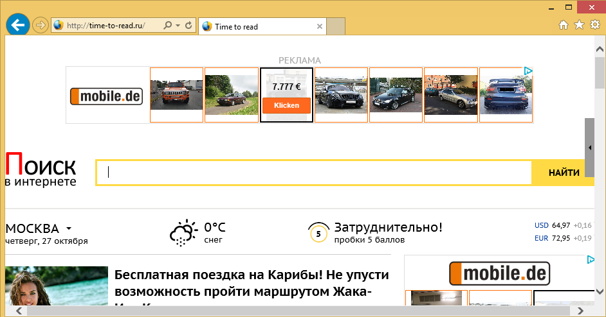This screenshot has height=317, width=606.
Task: Refresh the page with reload icon
Action: pos(189,26)
